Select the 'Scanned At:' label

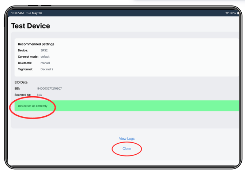pos(23,95)
